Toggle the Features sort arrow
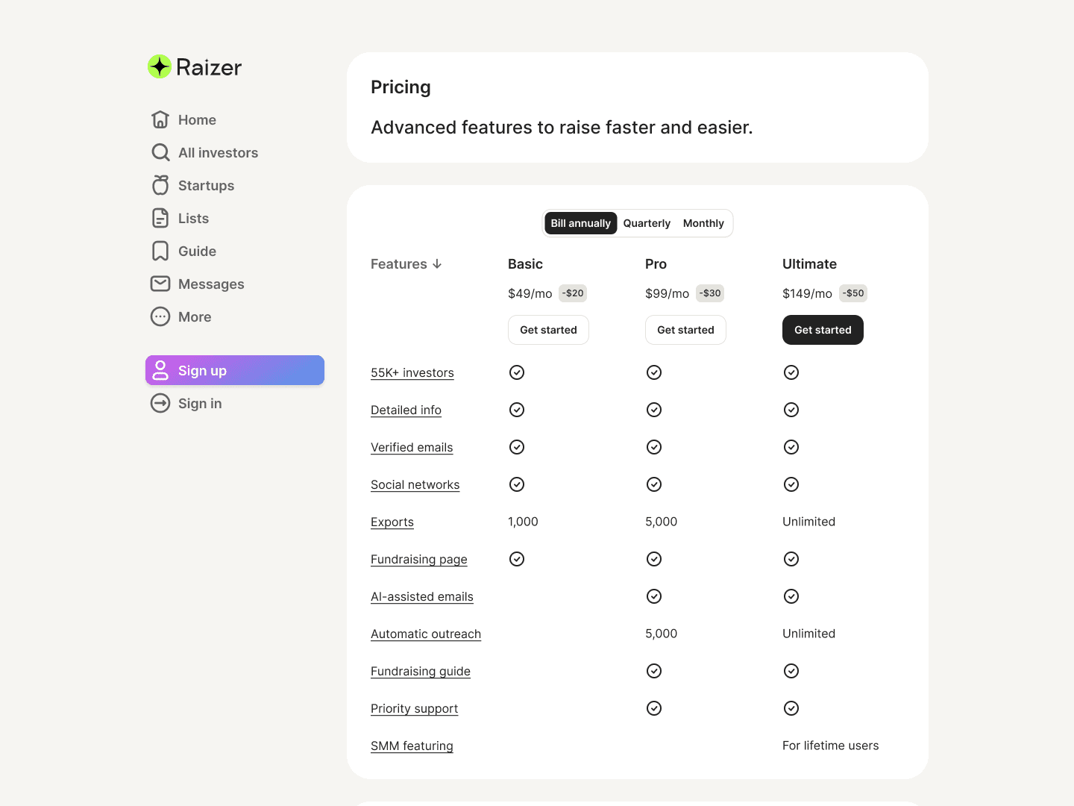The height and width of the screenshot is (806, 1074). pos(437,264)
